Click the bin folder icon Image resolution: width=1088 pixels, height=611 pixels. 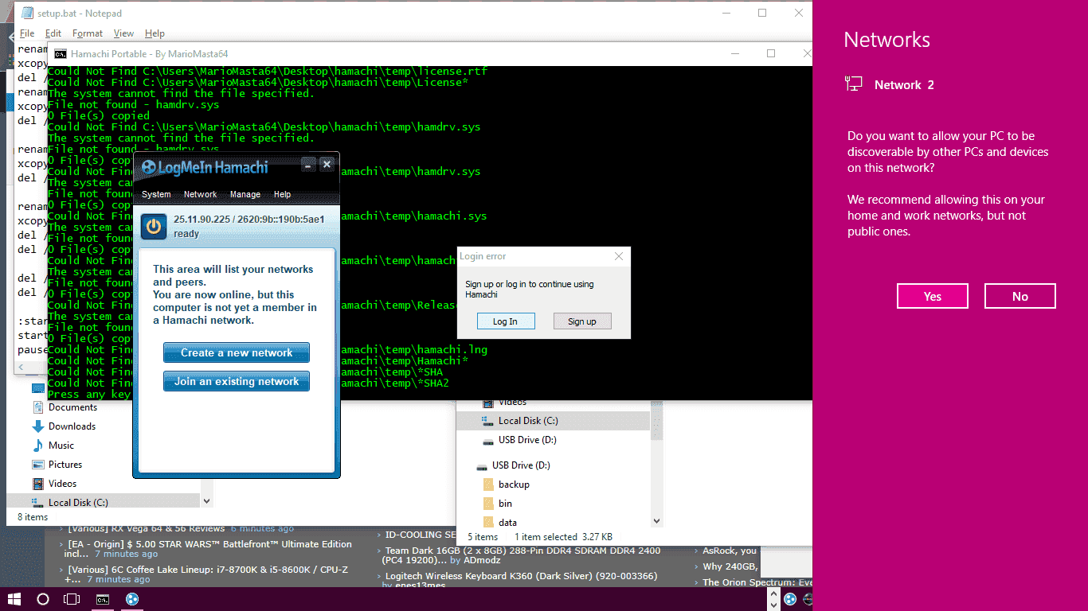coord(489,504)
